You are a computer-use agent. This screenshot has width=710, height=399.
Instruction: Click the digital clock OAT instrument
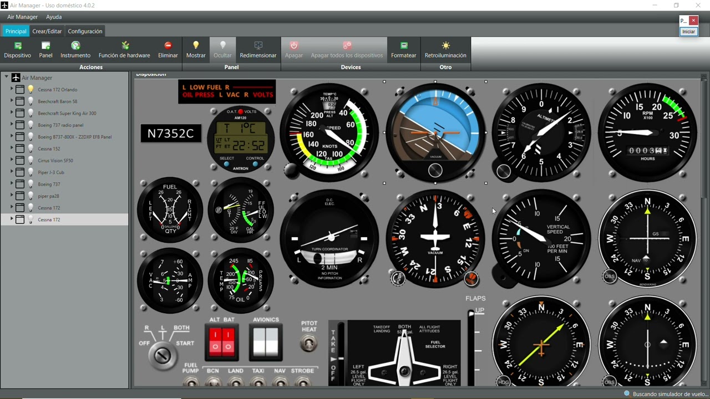click(x=241, y=140)
